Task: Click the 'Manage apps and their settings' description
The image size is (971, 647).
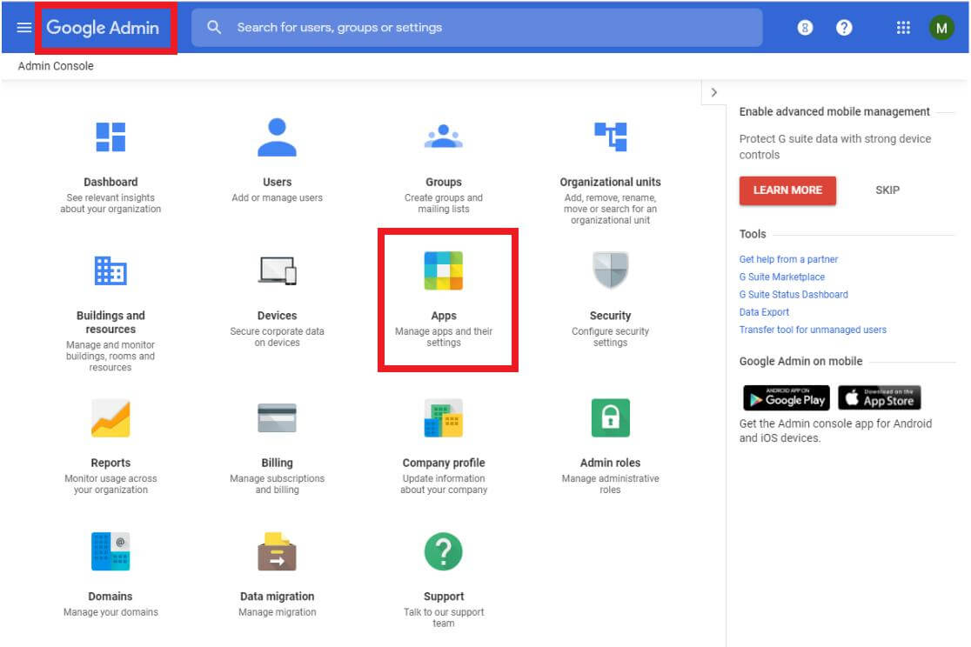Action: [444, 337]
